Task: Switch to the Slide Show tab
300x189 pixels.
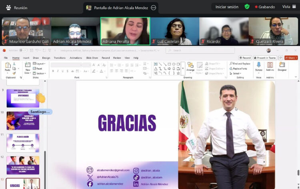Action: 92,58
